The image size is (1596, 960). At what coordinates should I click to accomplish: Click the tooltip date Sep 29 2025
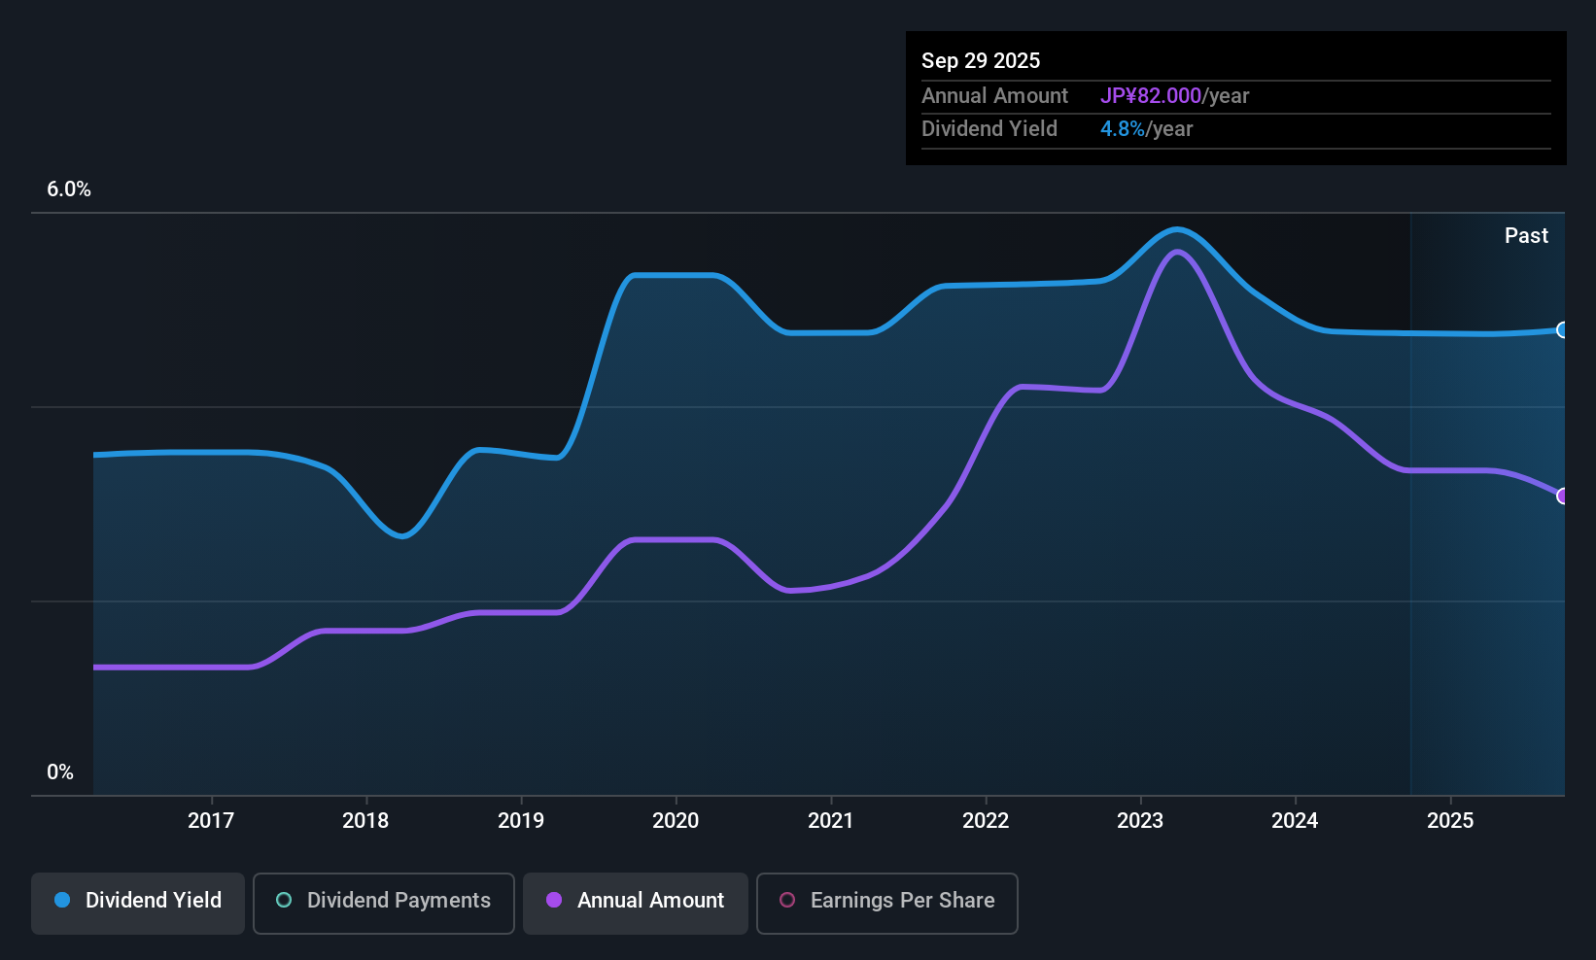(981, 61)
